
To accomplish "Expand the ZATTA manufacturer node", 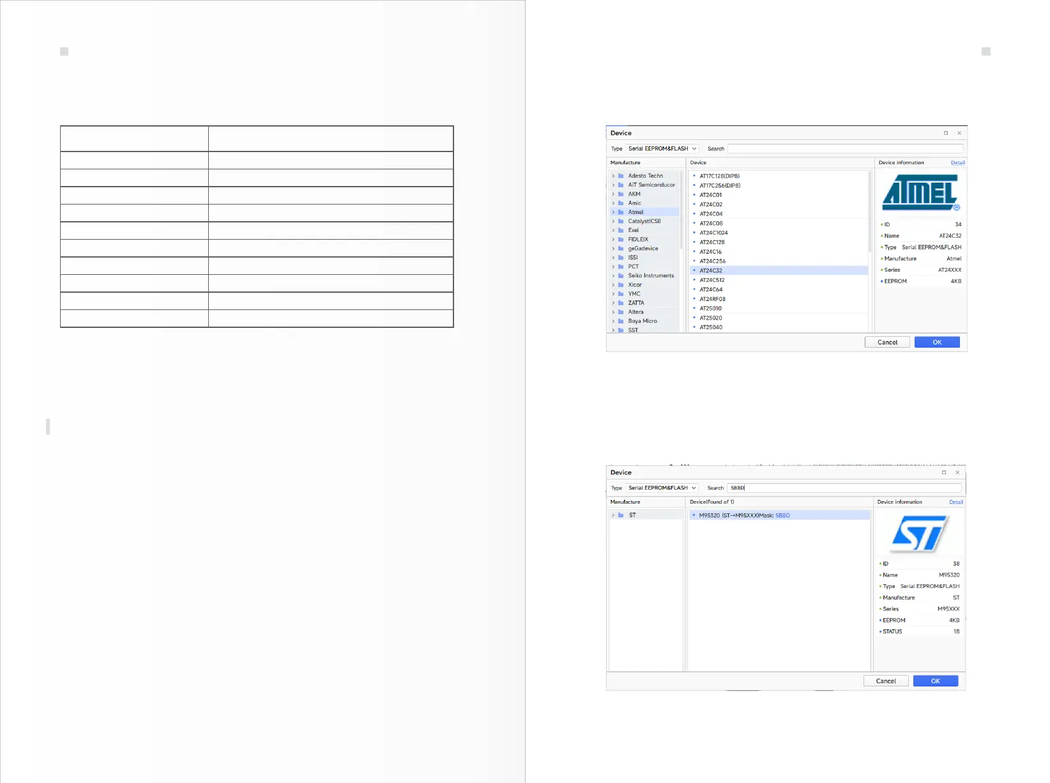I will pos(613,303).
